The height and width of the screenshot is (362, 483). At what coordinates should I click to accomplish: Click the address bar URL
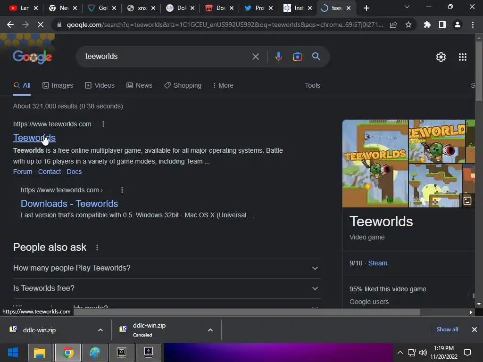coord(225,25)
